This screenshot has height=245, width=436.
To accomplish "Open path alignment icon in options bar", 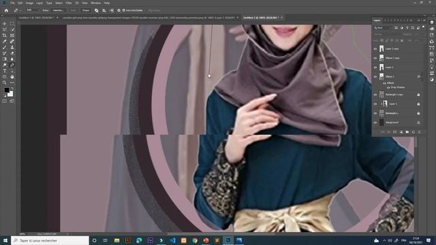I will coord(104,10).
